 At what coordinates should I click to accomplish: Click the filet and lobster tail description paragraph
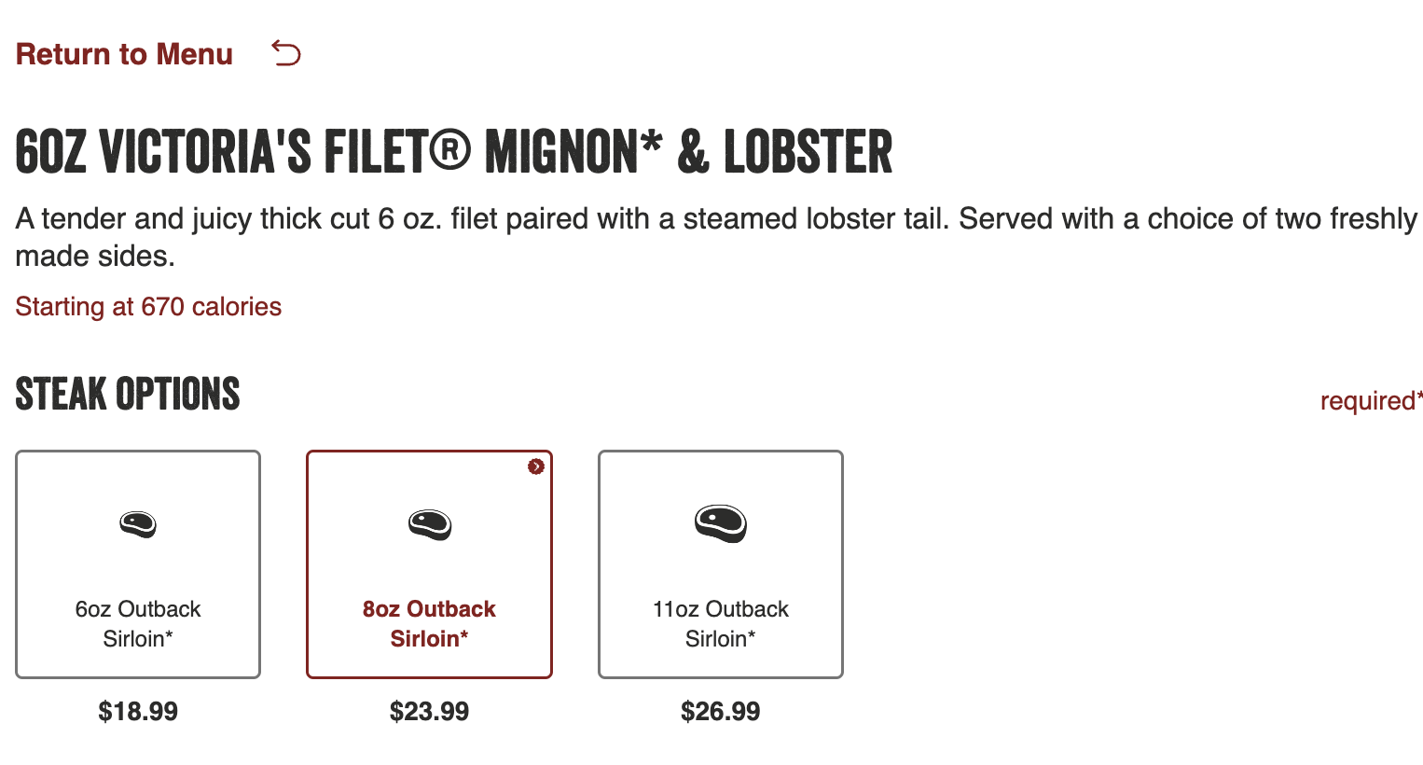click(716, 237)
